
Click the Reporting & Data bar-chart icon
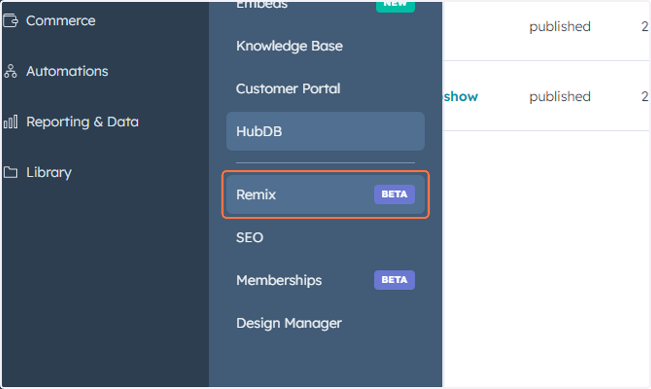click(10, 122)
